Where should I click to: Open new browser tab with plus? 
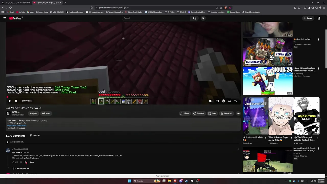(65, 3)
